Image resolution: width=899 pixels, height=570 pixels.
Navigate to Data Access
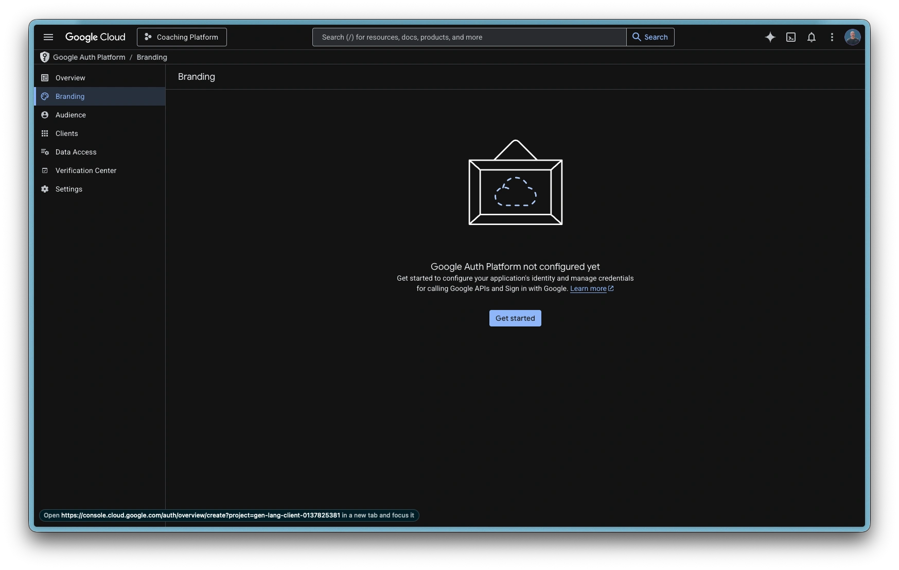pos(76,152)
